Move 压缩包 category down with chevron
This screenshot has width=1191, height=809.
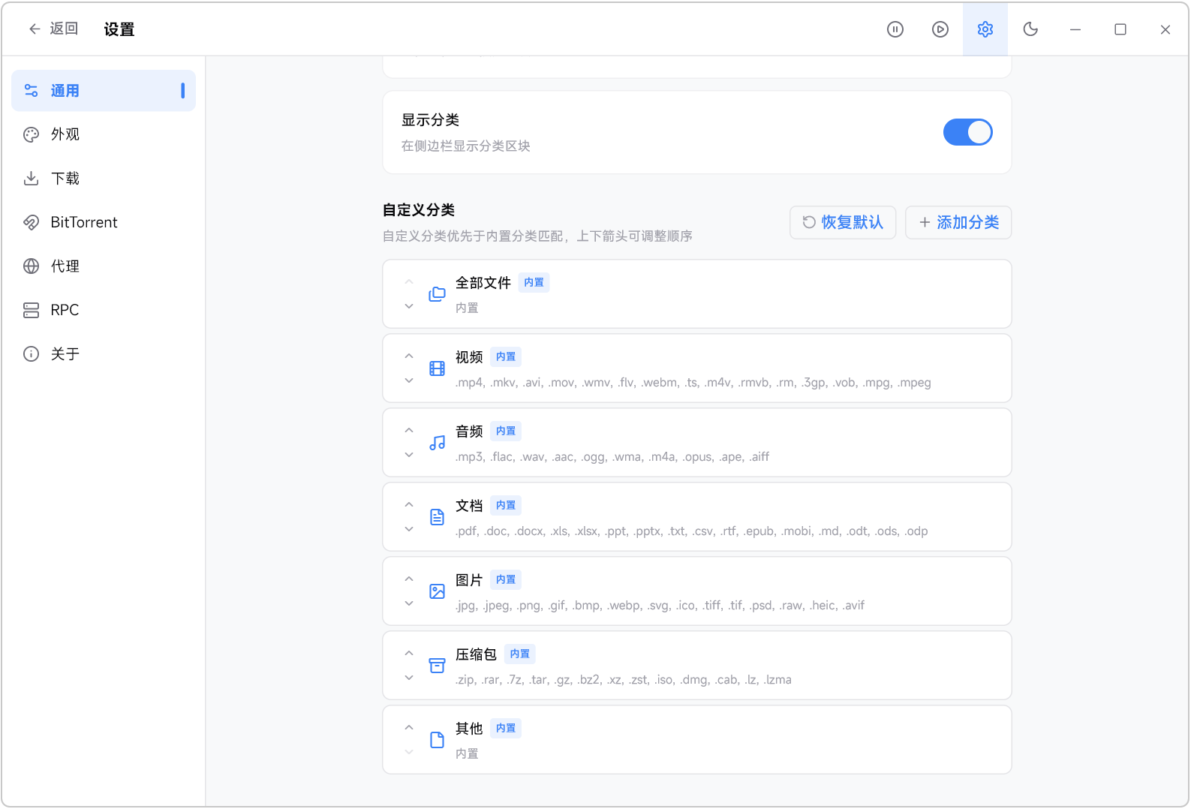tap(409, 678)
